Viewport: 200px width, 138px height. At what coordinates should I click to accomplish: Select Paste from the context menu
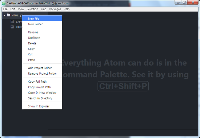pyautogui.click(x=42, y=60)
